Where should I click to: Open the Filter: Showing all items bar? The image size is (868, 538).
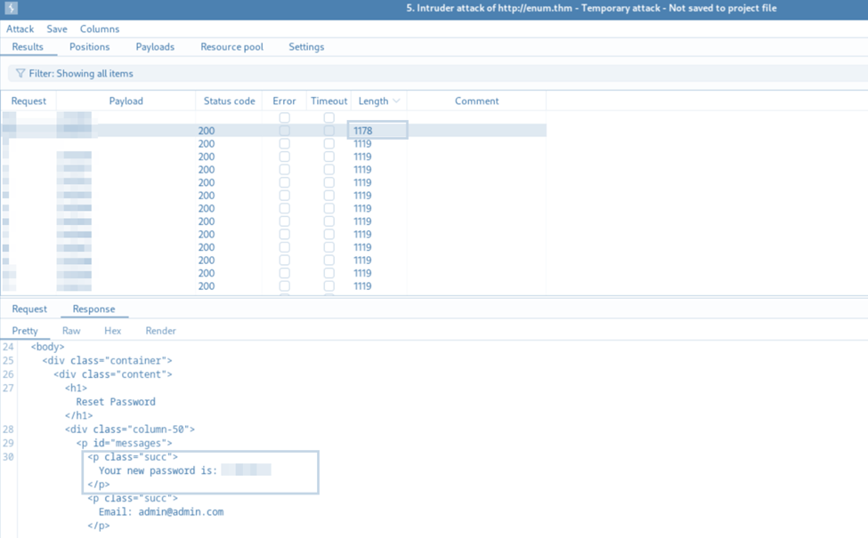pos(437,73)
